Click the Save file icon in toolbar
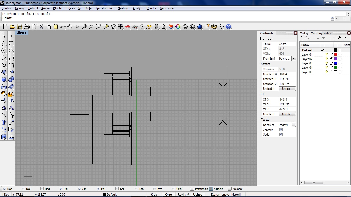351x197 pixels. 20,27
